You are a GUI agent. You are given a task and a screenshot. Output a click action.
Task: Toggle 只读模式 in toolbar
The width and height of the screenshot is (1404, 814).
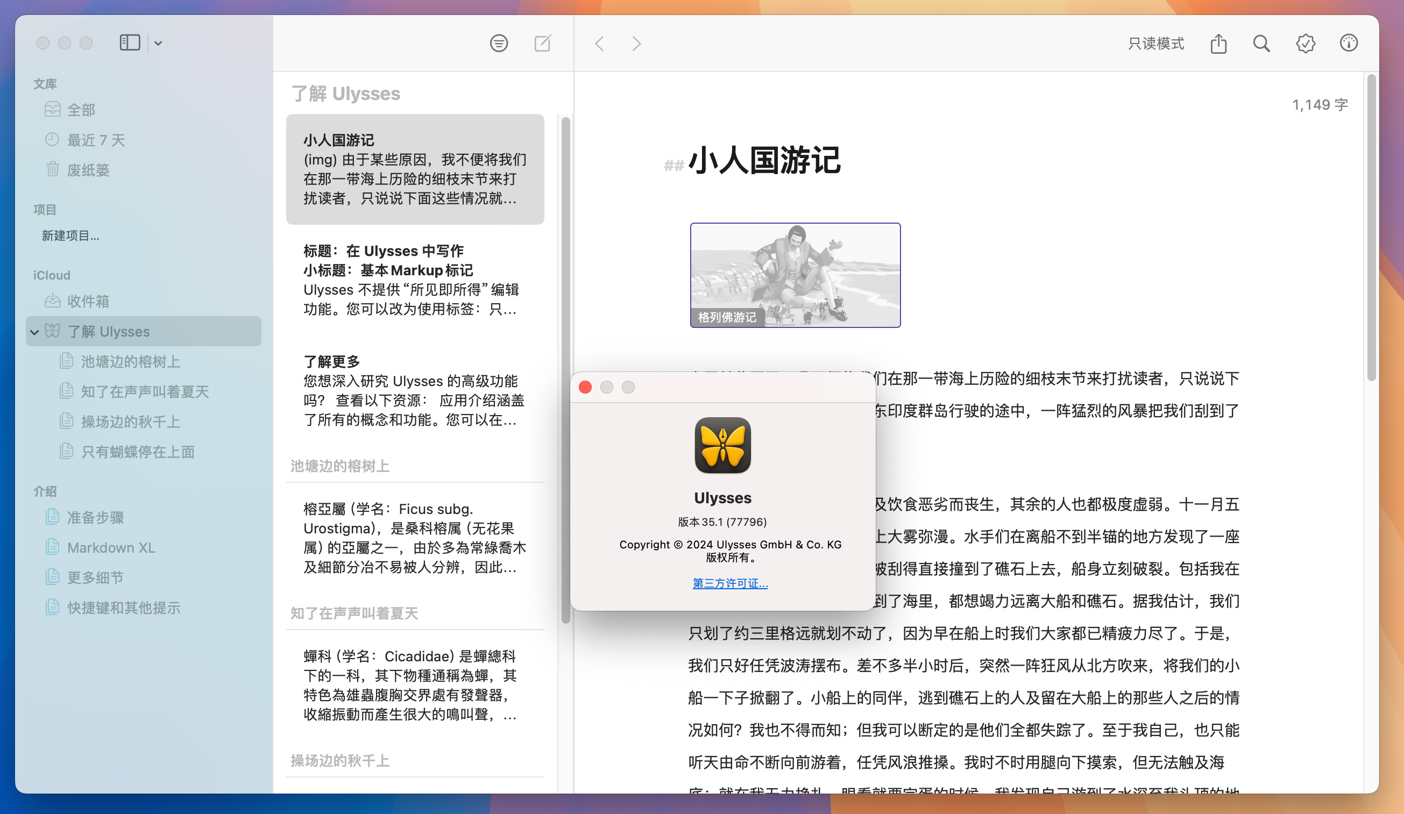pos(1156,42)
